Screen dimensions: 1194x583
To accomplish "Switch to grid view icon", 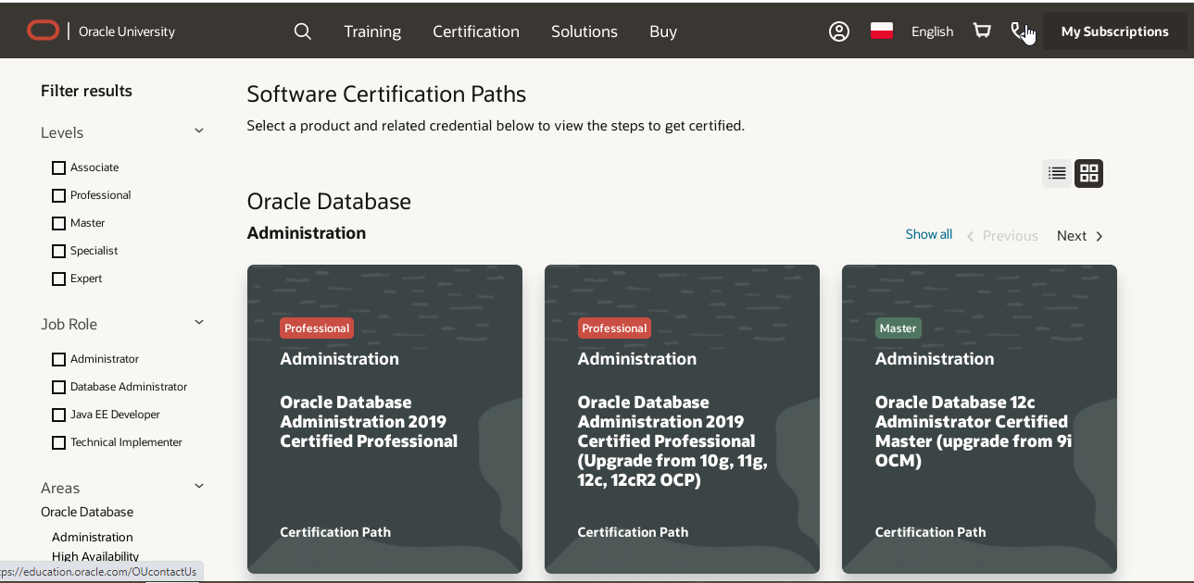I will [1089, 173].
